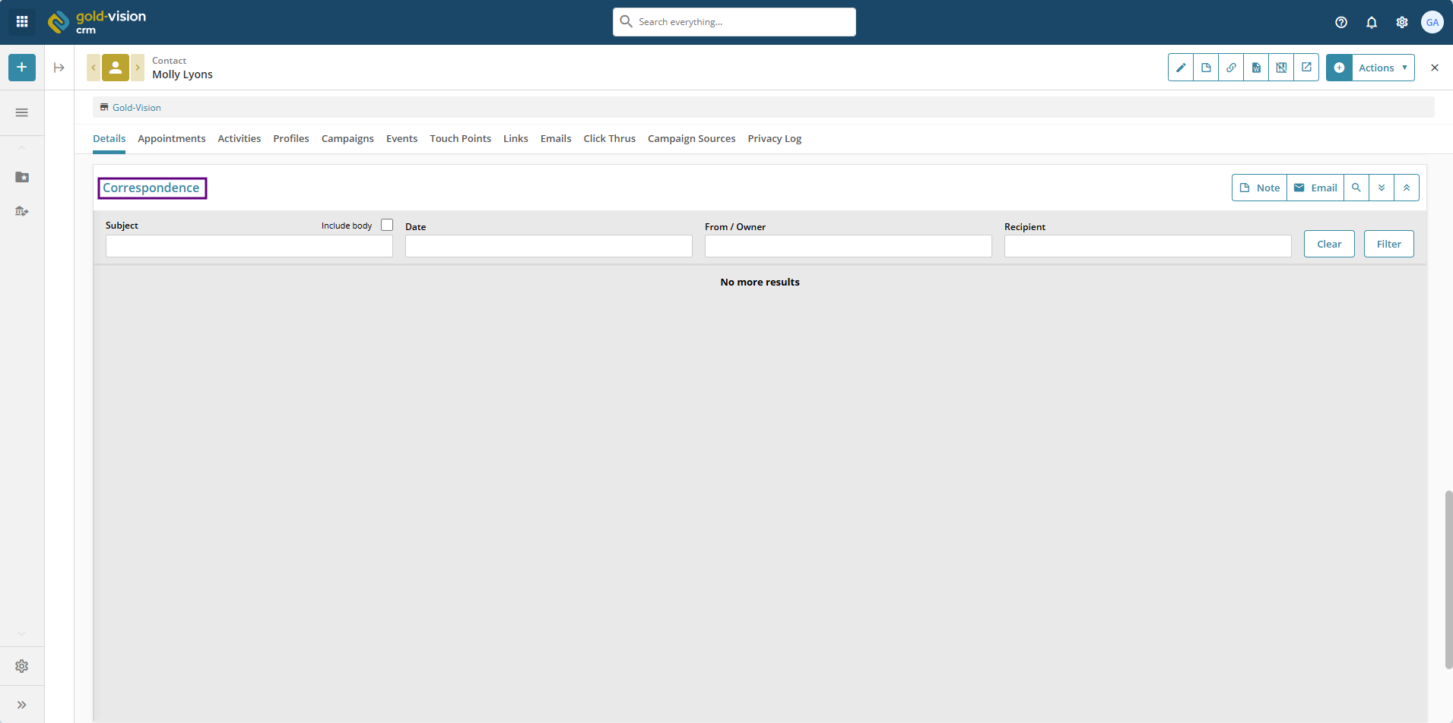Click the sidebar down caret
The image size is (1453, 723).
click(x=22, y=633)
